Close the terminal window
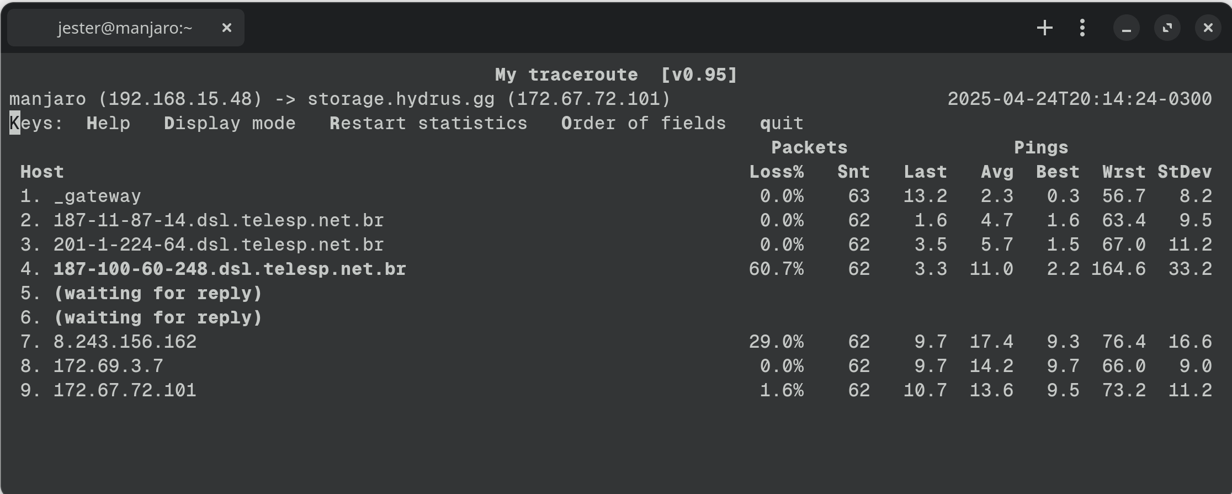This screenshot has height=494, width=1232. pyautogui.click(x=1208, y=28)
